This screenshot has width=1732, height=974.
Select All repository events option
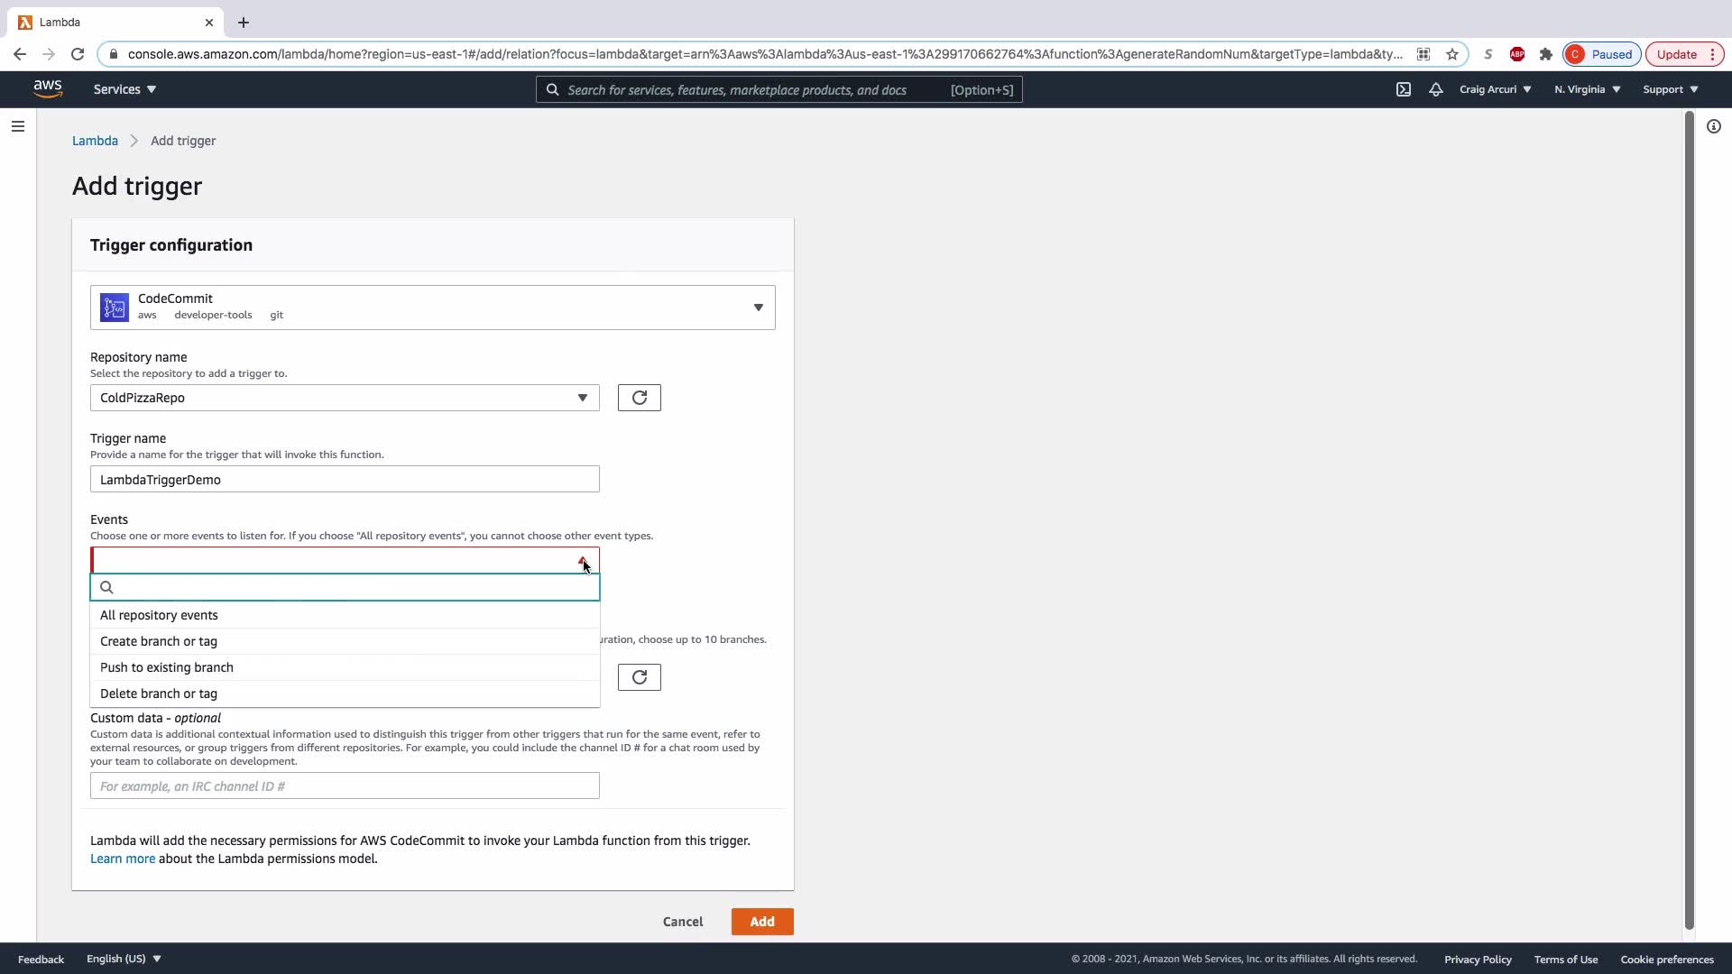(x=159, y=615)
